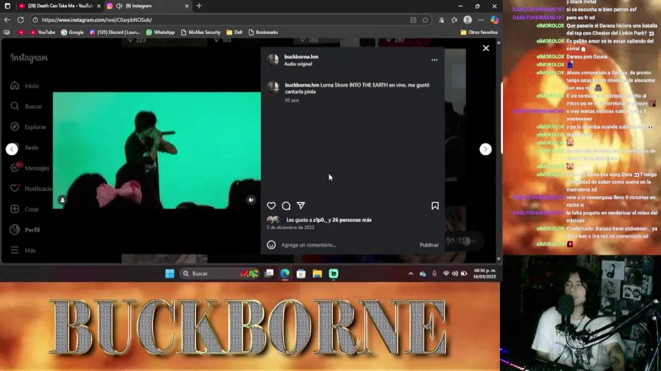Open the WhatsApp bookmark

[x=160, y=32]
